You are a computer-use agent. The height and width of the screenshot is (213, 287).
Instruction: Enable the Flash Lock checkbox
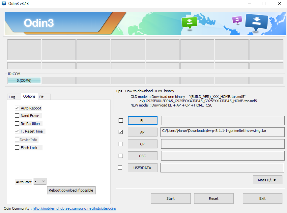pos(17,148)
